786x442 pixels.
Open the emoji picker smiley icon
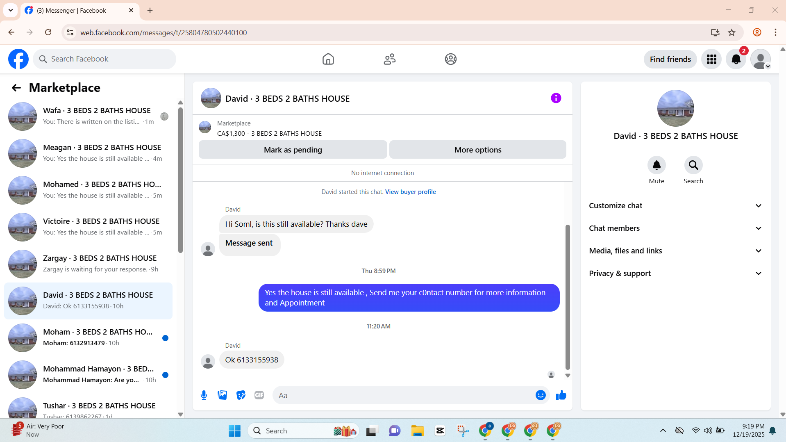coord(541,395)
